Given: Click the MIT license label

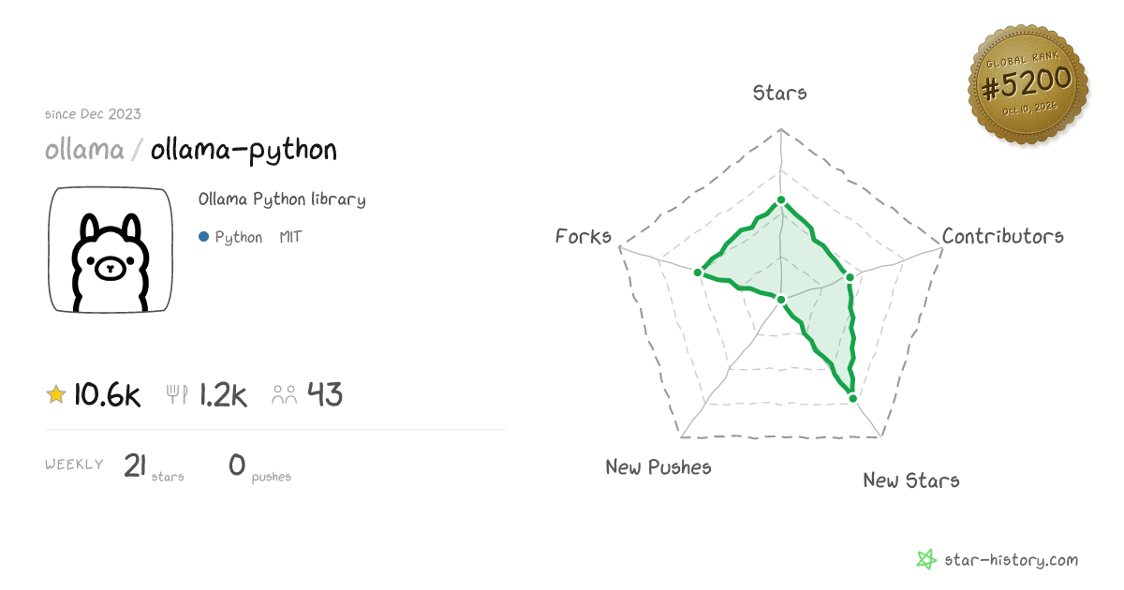Looking at the screenshot, I should click(x=290, y=237).
